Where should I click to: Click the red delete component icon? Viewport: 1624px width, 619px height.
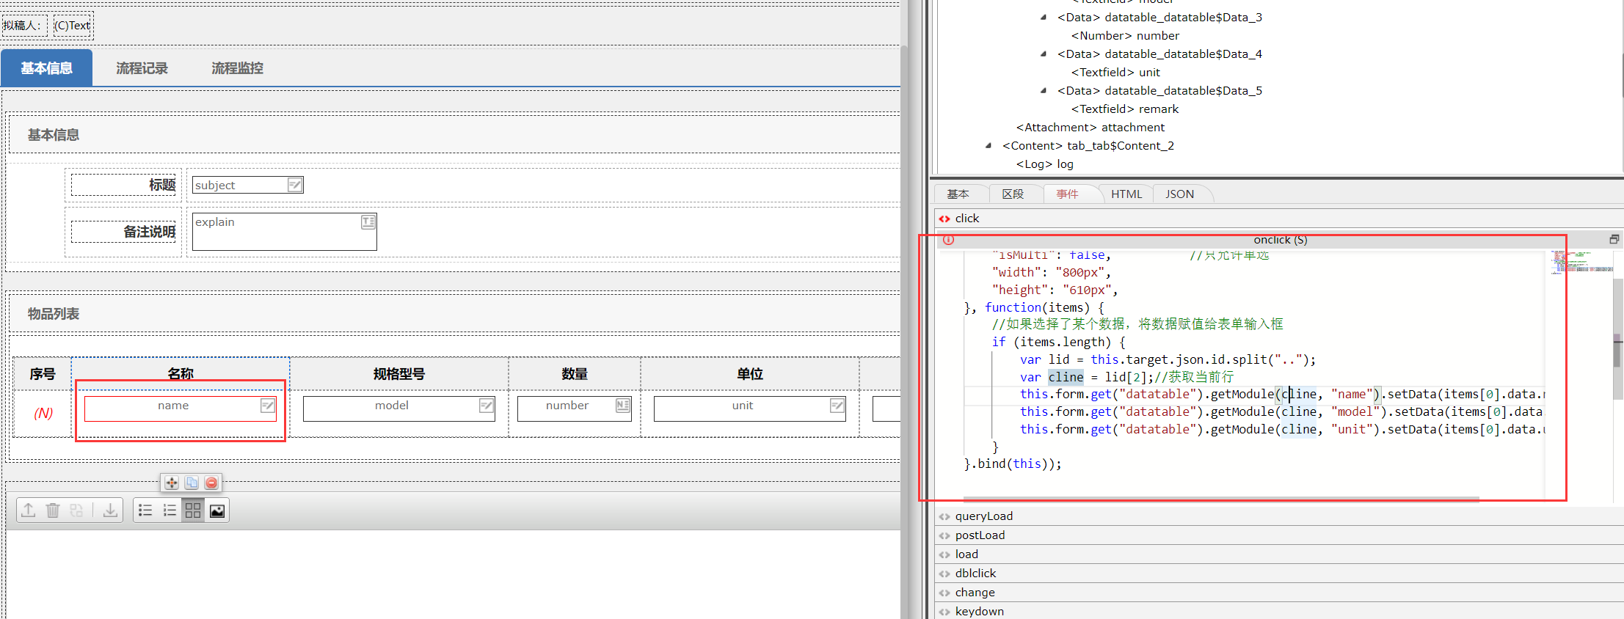click(211, 483)
